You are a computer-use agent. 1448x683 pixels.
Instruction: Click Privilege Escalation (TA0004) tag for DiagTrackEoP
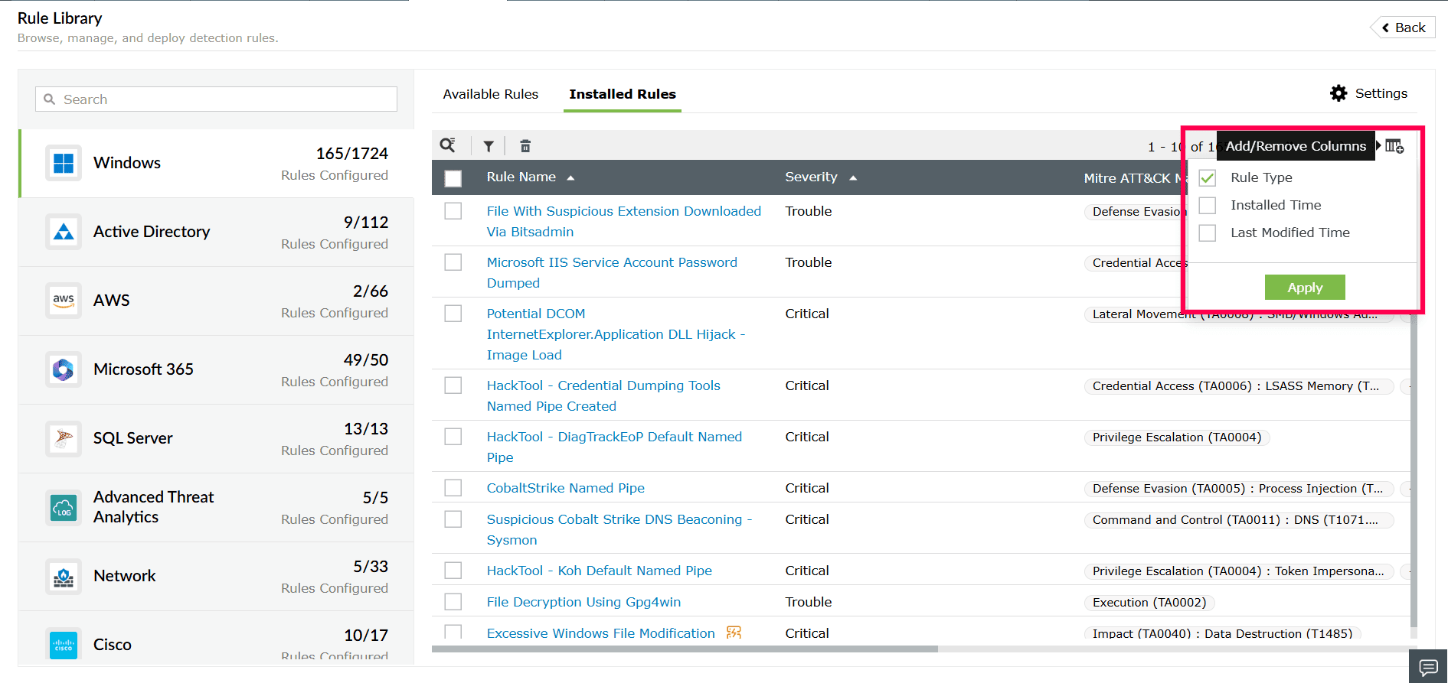[1177, 437]
